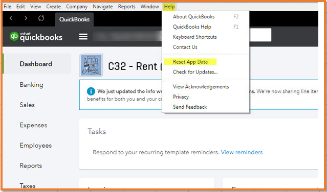This screenshot has width=327, height=192.
Task: Click the blue info icon in banner
Action: 91,91
